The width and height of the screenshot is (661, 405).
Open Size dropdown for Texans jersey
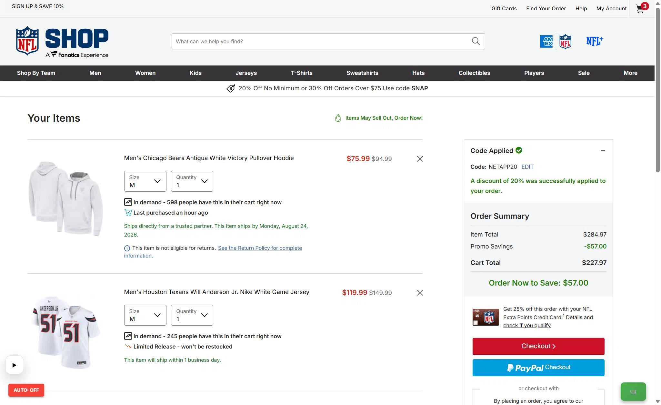point(145,315)
